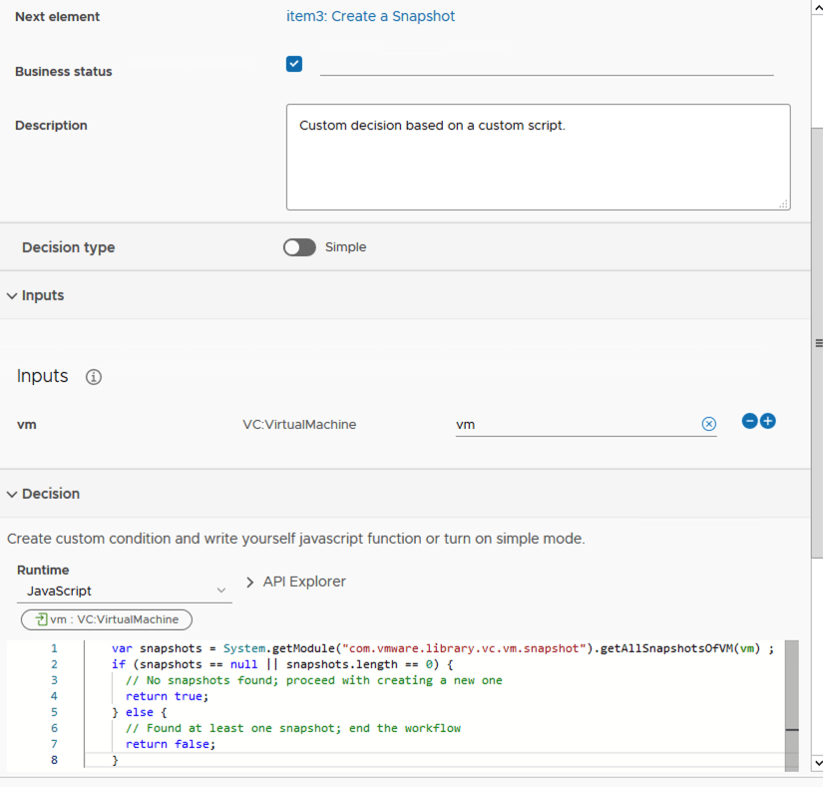Open the item3: Create a Snapshot link
The height and width of the screenshot is (787, 823).
click(363, 16)
